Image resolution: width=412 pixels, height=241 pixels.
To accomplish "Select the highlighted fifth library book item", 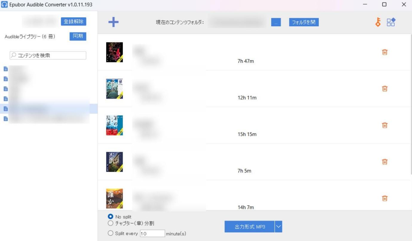I will click(x=49, y=109).
